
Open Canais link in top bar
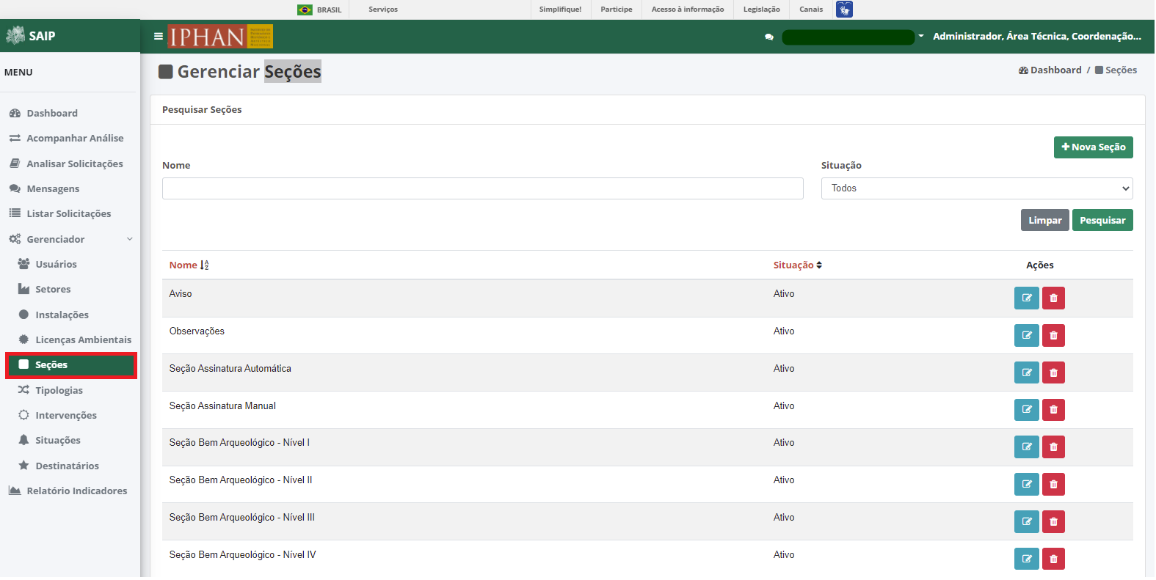[x=811, y=10]
